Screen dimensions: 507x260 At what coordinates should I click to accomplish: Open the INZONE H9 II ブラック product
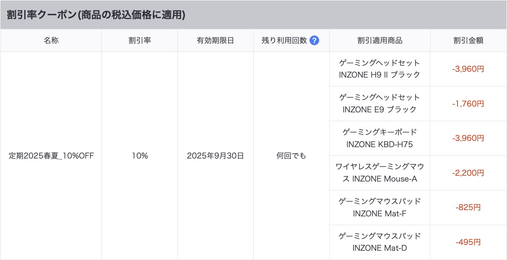380,69
